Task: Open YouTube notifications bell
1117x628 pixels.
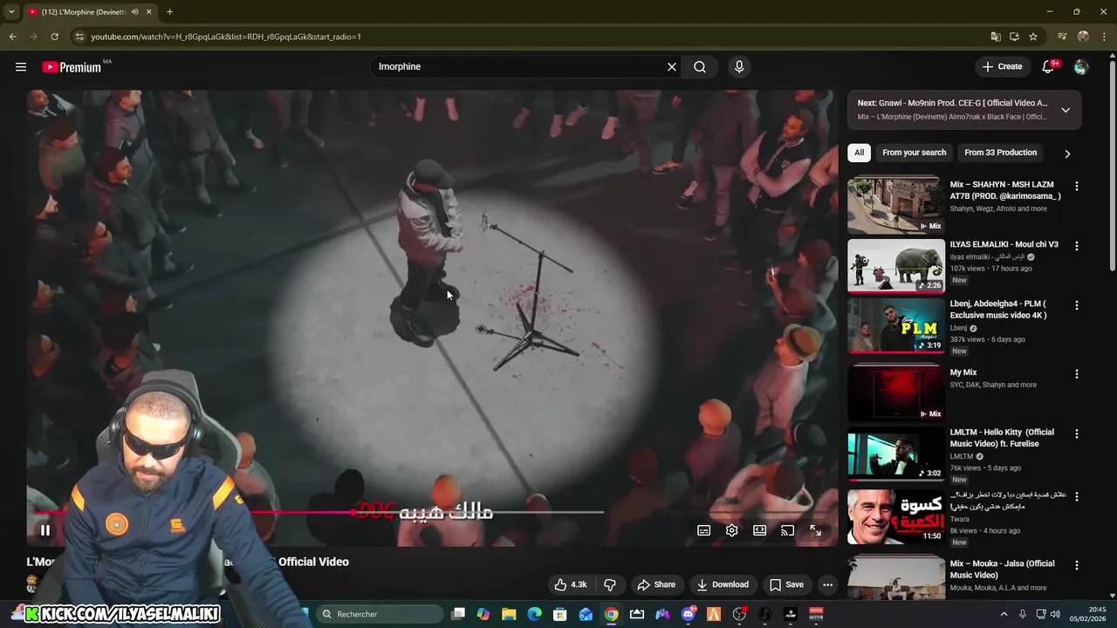Action: click(x=1049, y=66)
